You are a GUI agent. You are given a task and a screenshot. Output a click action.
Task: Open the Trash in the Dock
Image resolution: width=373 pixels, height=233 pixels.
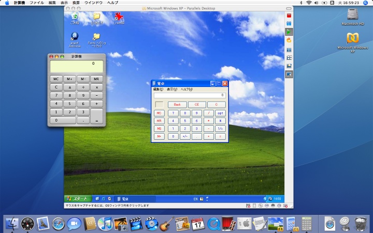[x=361, y=224]
